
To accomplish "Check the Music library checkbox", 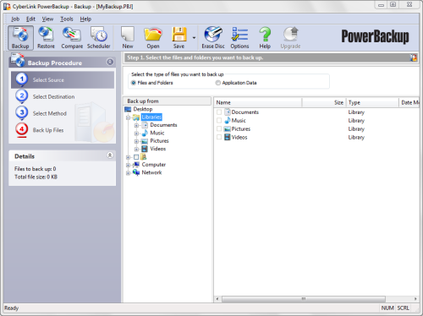I will [x=219, y=121].
